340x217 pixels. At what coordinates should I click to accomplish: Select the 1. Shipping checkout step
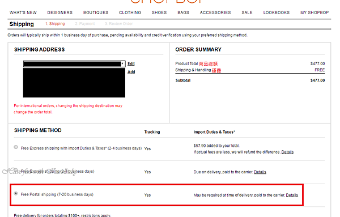(x=55, y=24)
